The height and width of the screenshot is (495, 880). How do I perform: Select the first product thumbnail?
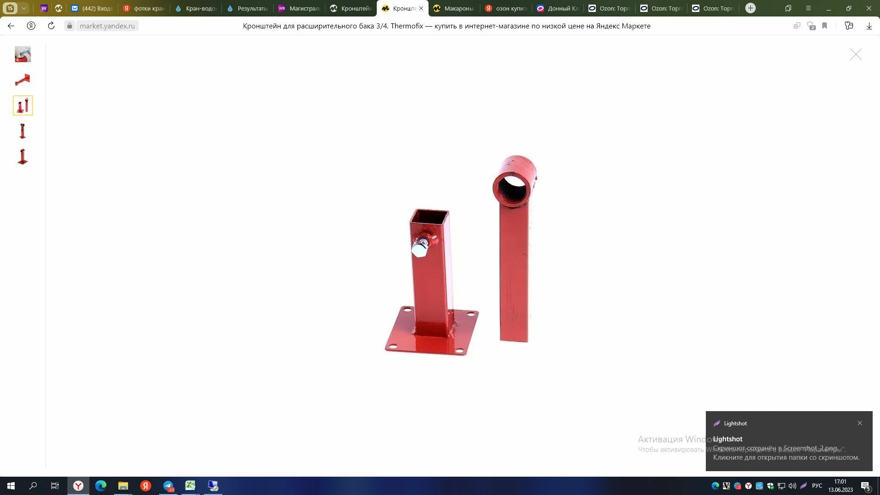22,54
